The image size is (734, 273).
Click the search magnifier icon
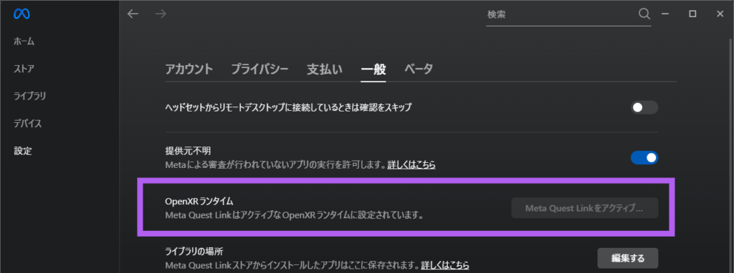coord(644,14)
